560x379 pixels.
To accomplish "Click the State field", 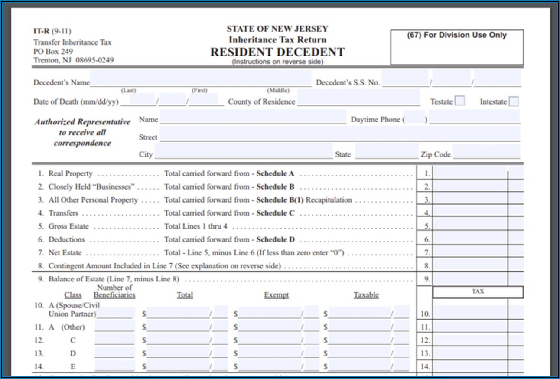I will (x=387, y=152).
